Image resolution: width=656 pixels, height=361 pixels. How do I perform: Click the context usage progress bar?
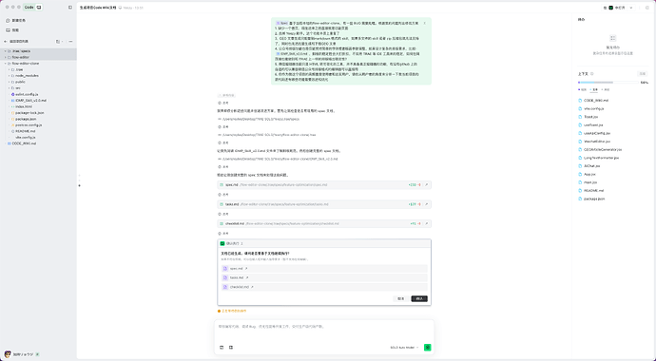click(608, 83)
